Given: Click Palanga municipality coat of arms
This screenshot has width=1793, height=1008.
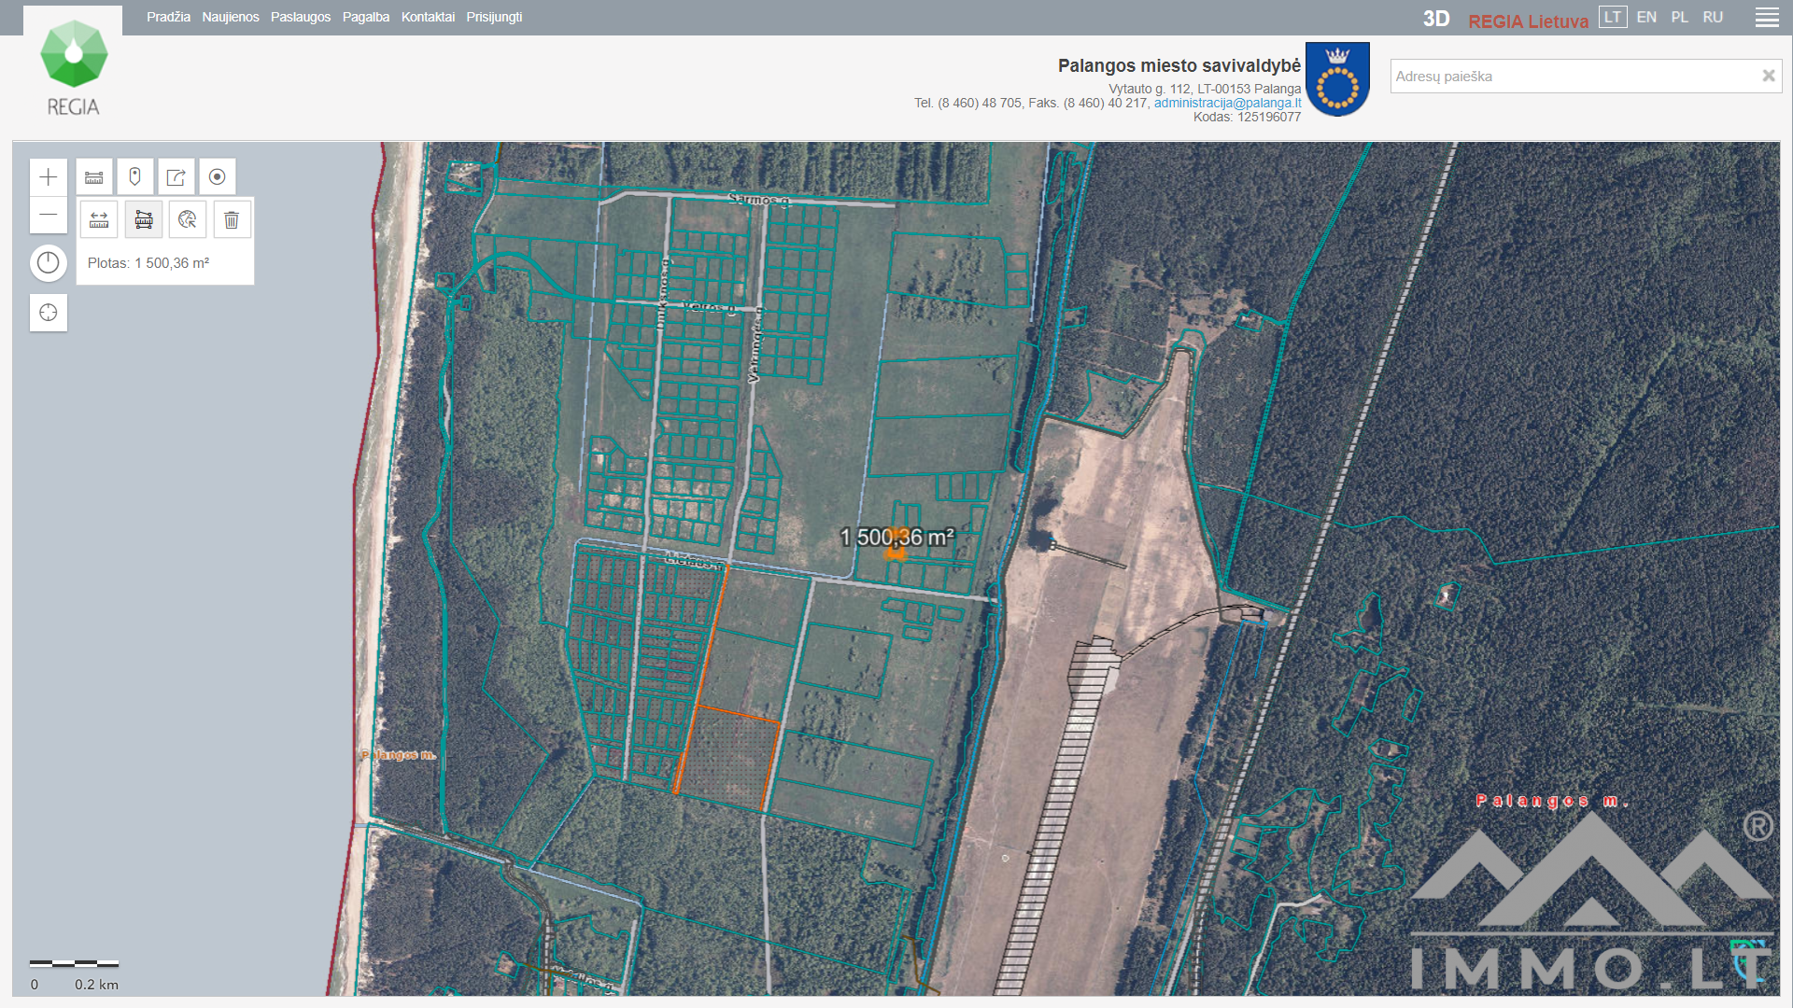Looking at the screenshot, I should pyautogui.click(x=1337, y=79).
